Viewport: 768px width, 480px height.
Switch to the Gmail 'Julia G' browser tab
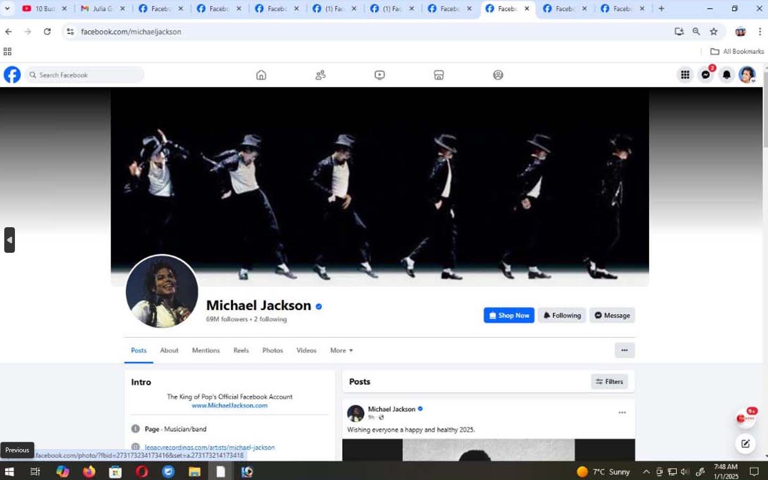click(102, 9)
